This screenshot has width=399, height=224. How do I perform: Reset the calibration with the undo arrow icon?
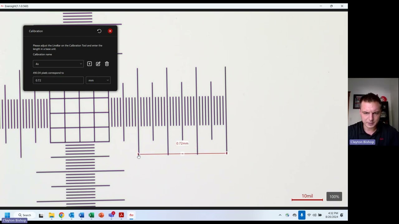coord(99,31)
